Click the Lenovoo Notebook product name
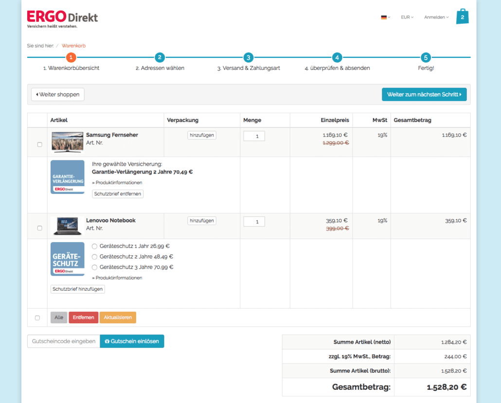The height and width of the screenshot is (403, 501). (110, 220)
